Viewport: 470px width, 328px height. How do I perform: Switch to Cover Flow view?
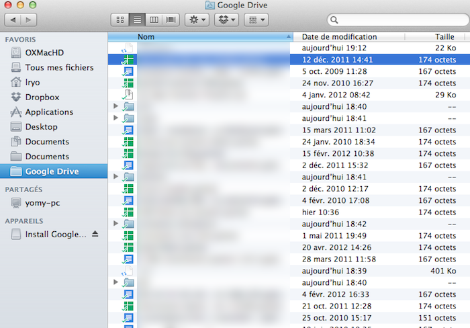pos(172,20)
